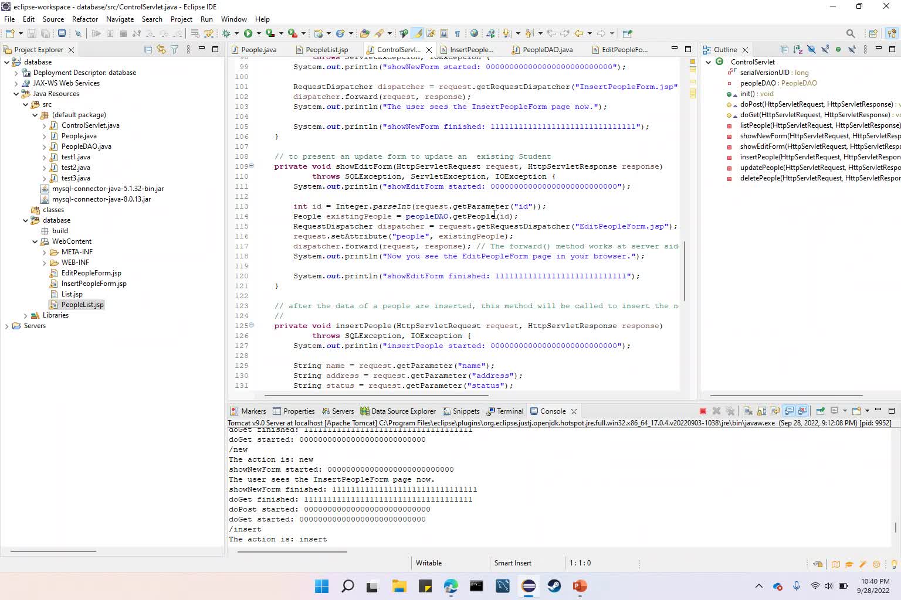901x600 pixels.
Task: Click Clear Console icon
Action: [x=748, y=411]
